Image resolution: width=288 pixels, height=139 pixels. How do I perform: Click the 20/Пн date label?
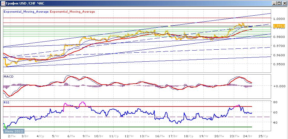click(x=218, y=136)
